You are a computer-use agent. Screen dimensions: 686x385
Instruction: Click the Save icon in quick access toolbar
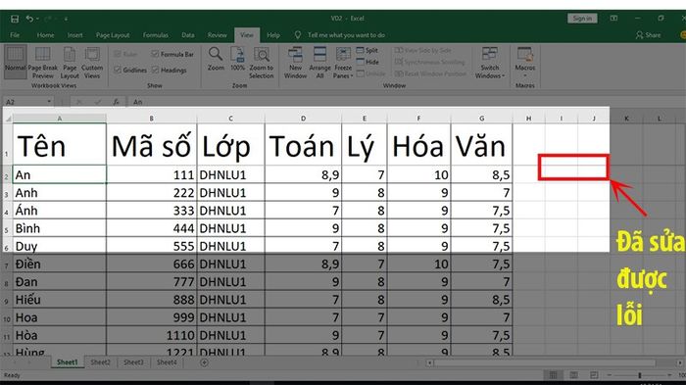click(15, 19)
